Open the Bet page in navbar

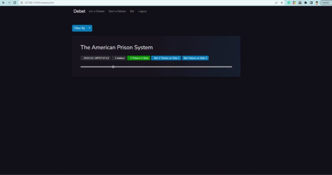click(x=132, y=11)
